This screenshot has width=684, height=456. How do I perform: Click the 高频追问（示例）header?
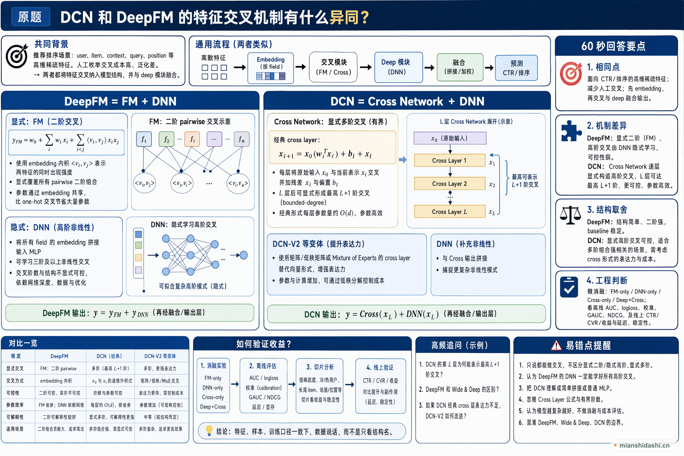point(462,345)
